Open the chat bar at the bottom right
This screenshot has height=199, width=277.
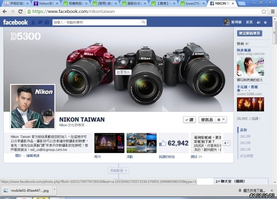[241, 181]
